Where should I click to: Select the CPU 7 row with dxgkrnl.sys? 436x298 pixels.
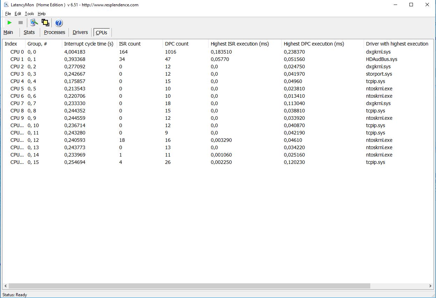point(217,103)
